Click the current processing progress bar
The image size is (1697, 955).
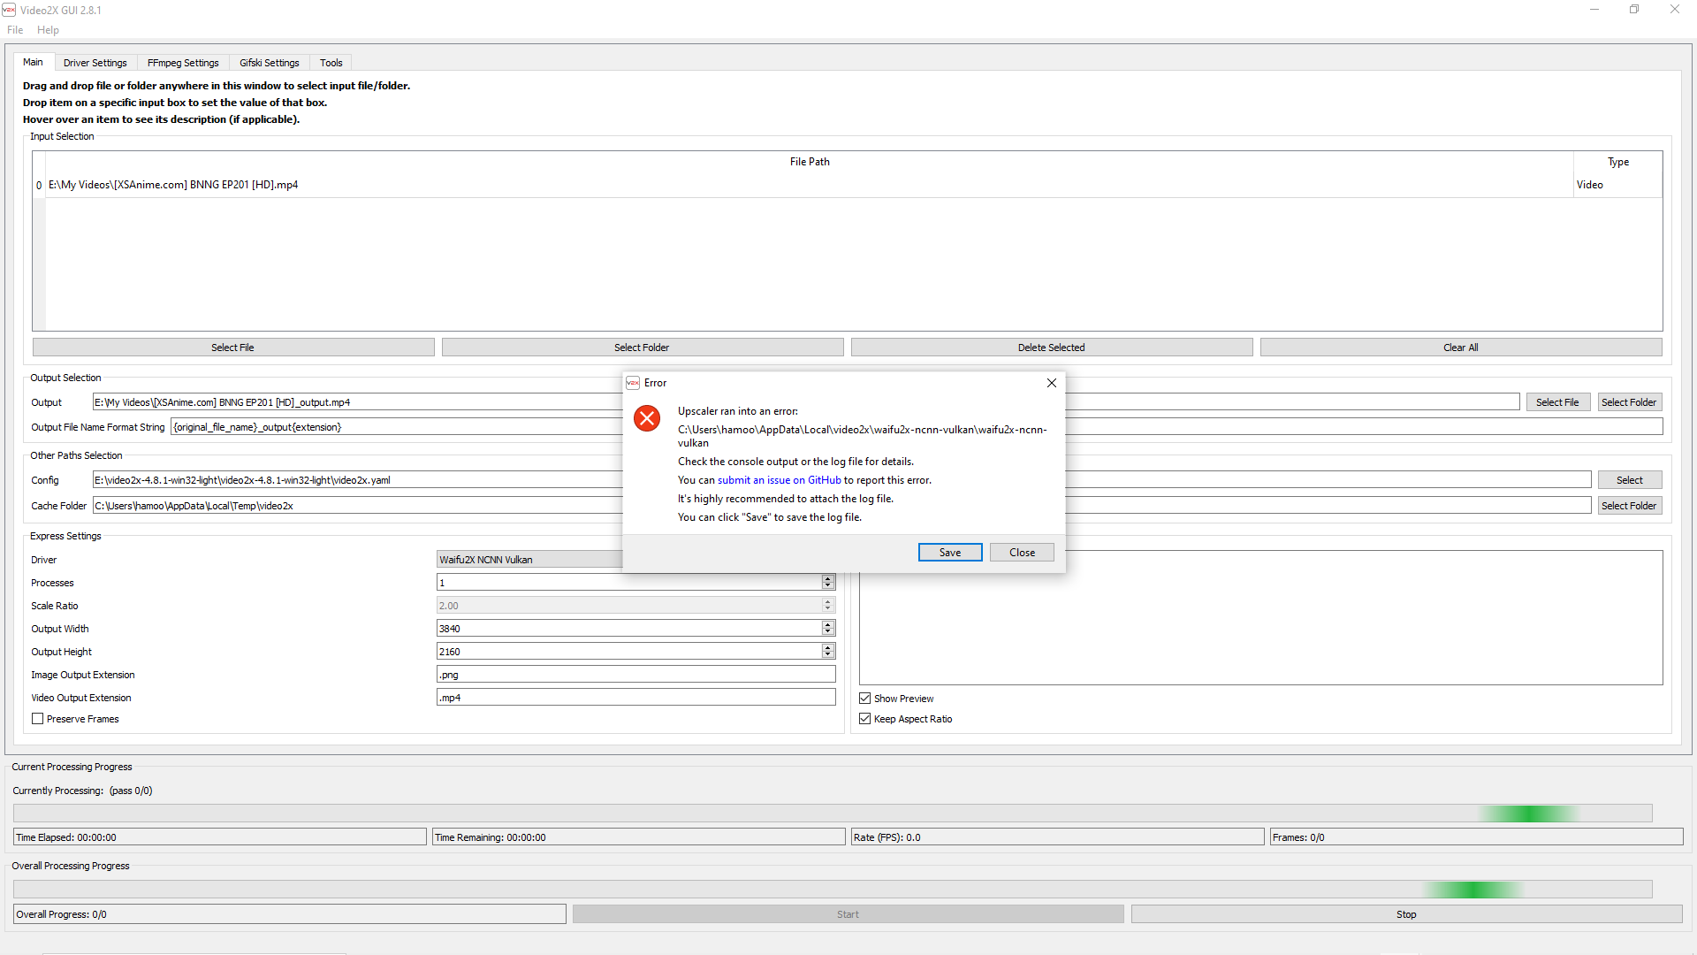(x=832, y=814)
